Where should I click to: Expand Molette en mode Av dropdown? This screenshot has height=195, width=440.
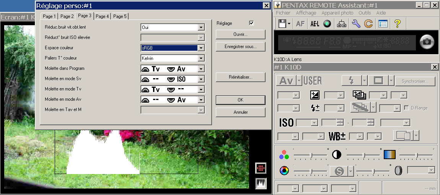point(200,100)
